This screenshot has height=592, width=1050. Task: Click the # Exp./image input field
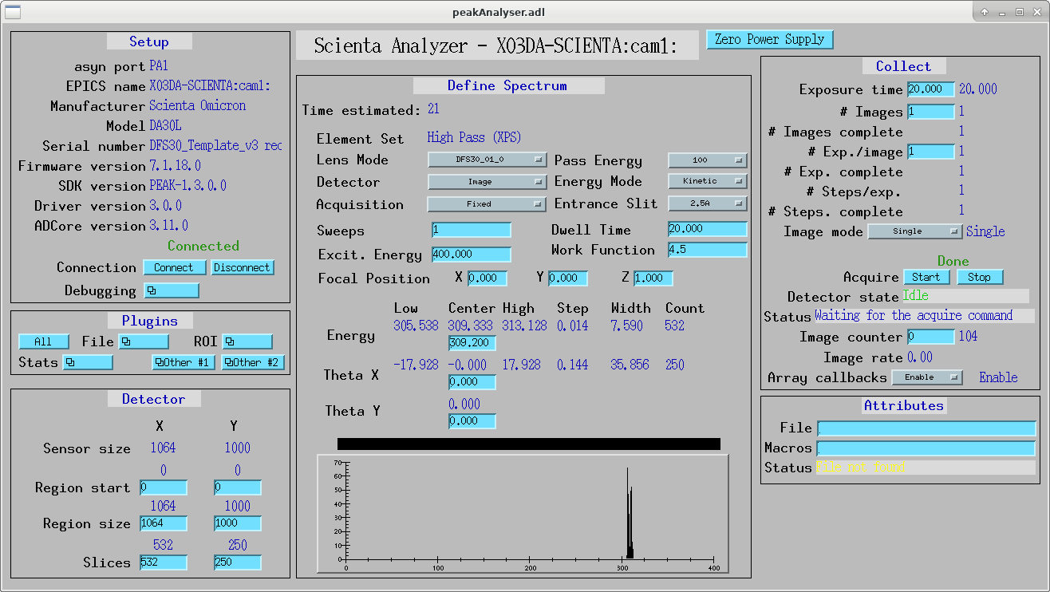click(x=931, y=152)
